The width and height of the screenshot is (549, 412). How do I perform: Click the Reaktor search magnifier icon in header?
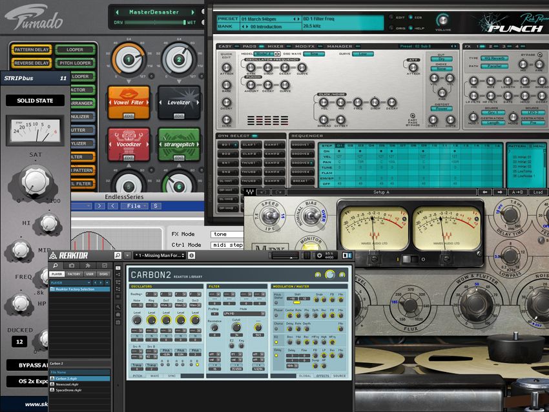pyautogui.click(x=118, y=256)
